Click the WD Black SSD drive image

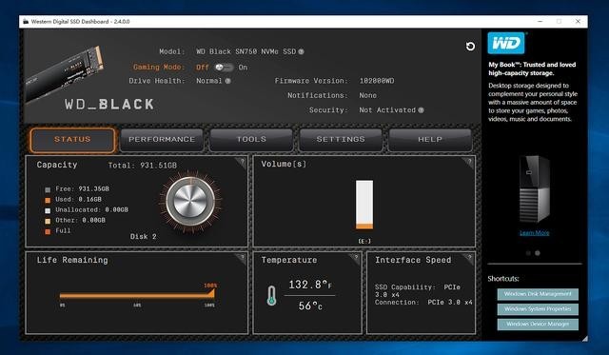click(x=65, y=74)
